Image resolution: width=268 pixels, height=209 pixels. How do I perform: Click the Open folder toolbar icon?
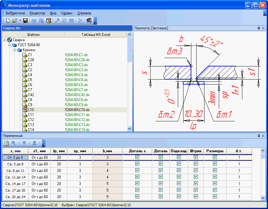point(15,21)
